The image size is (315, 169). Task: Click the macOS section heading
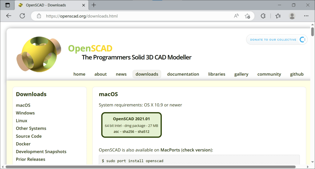tap(108, 94)
